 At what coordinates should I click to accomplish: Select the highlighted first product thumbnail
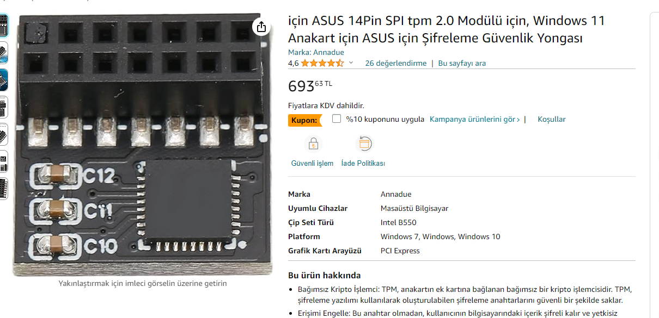click(x=3, y=26)
